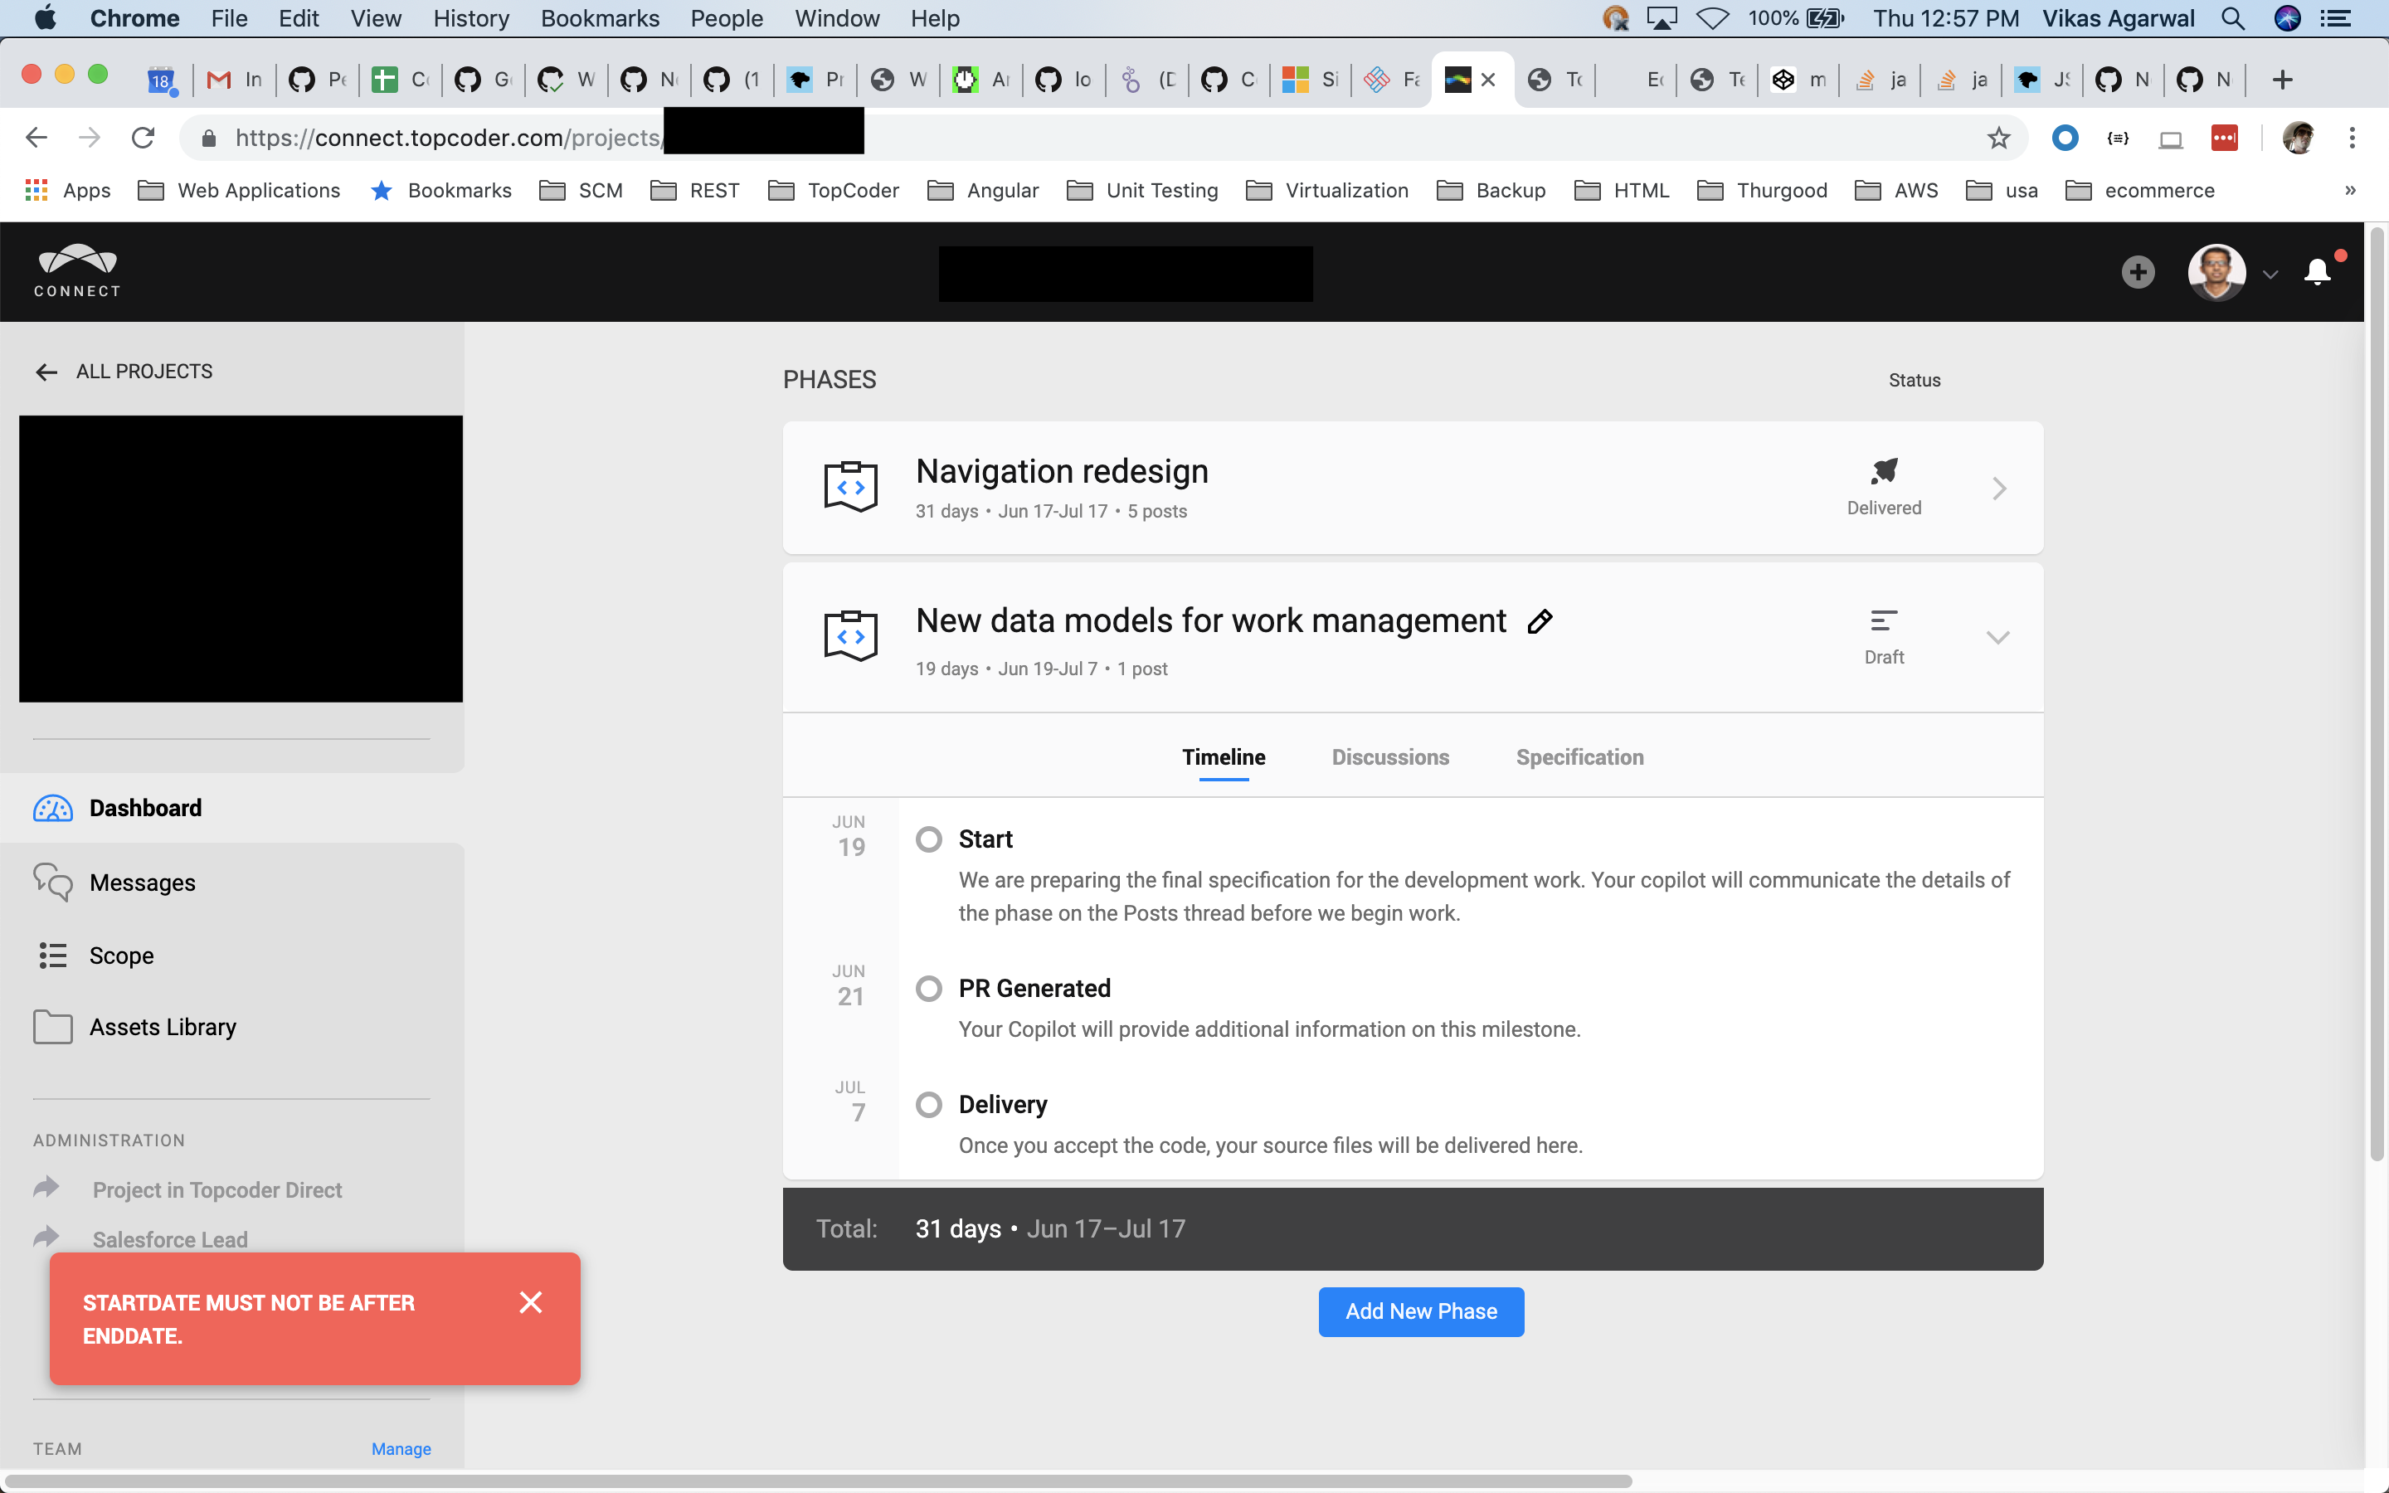Open the Assets Library
The height and width of the screenshot is (1493, 2389).
tap(163, 1027)
